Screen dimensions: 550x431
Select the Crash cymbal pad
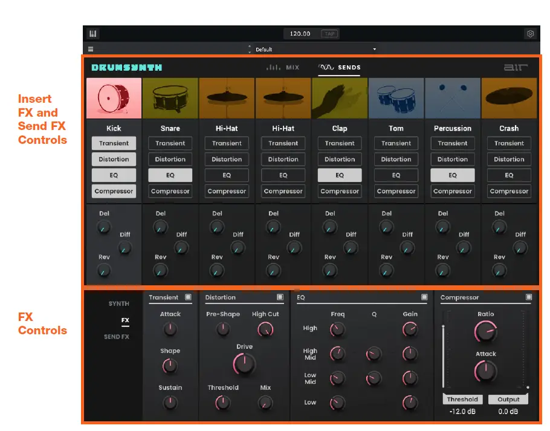coord(509,97)
